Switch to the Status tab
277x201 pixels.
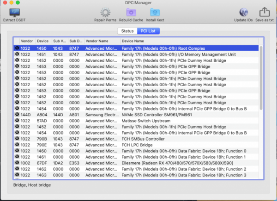click(127, 31)
